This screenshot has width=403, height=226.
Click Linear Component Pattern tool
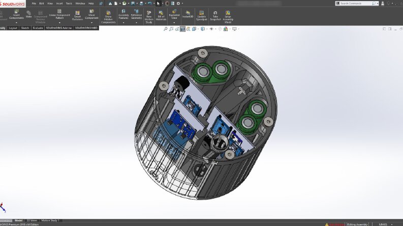pos(59,14)
